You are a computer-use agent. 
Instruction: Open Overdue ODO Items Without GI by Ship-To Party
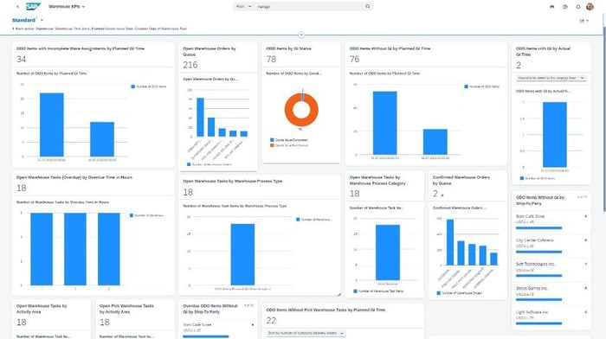point(218,309)
